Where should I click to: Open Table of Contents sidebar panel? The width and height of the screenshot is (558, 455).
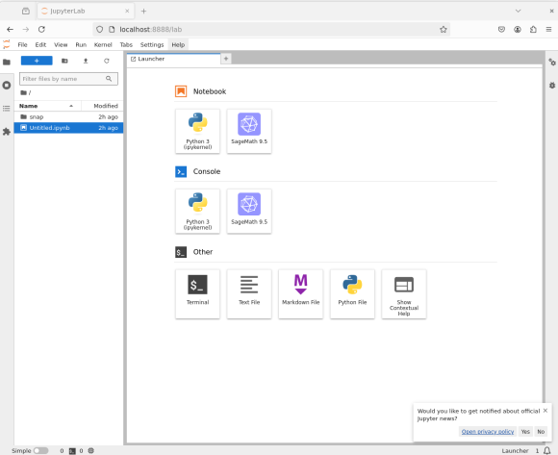7,109
